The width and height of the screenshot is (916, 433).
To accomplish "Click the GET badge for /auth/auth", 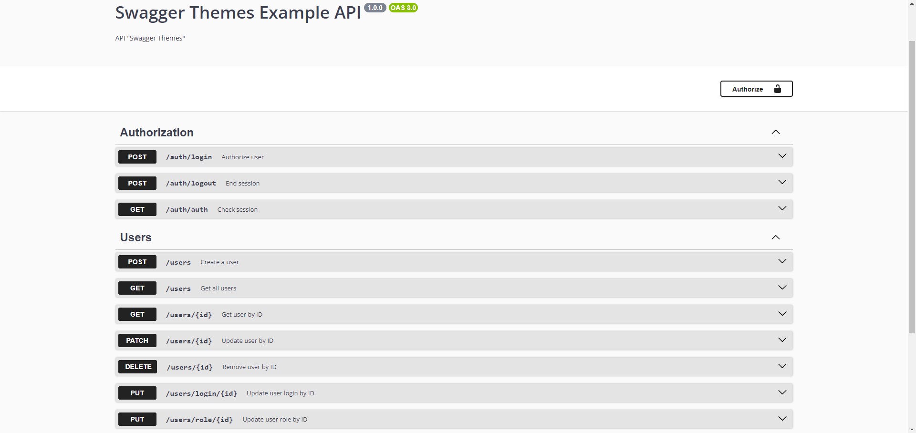I will click(137, 209).
